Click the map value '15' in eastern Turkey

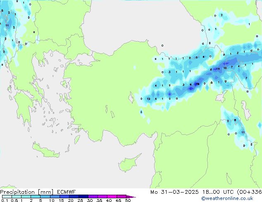coord(218,69)
